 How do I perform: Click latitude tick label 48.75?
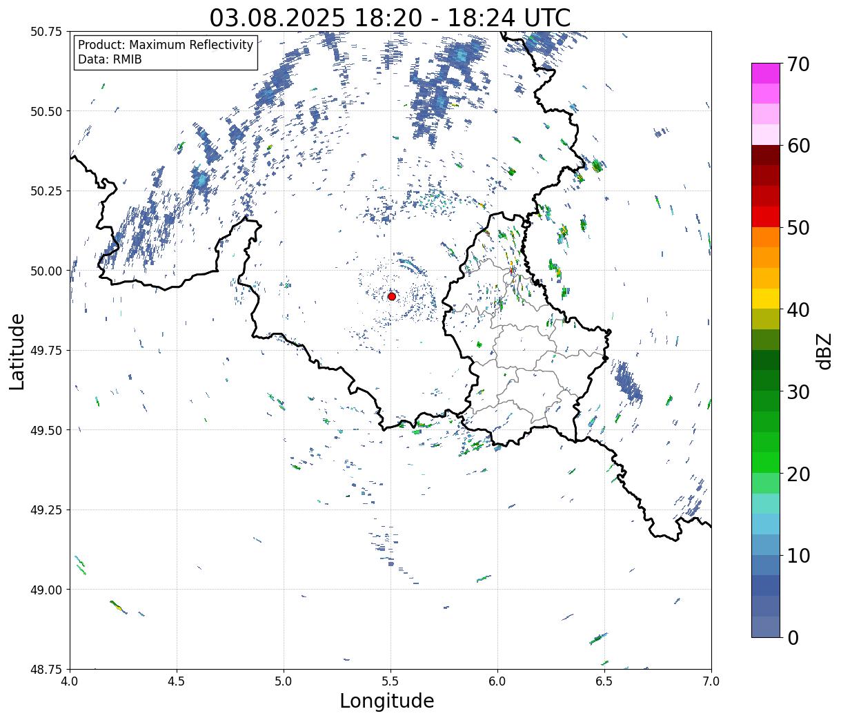pyautogui.click(x=46, y=669)
